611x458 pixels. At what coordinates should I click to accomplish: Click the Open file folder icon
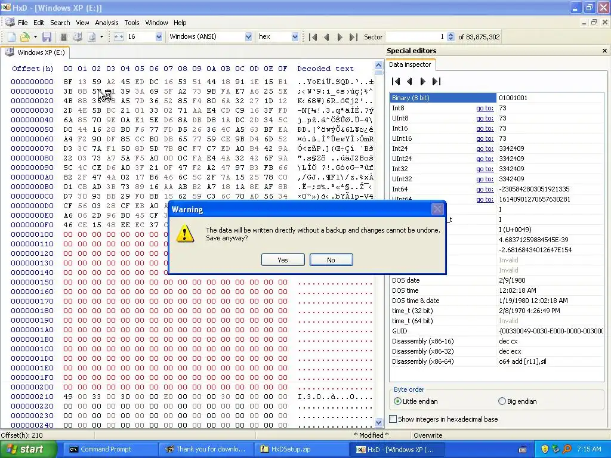25,37
